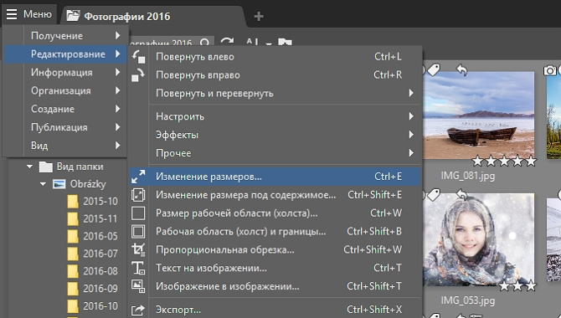Select the boat photo thumbnail IMG_081.jpg
The image size is (561, 318).
pyautogui.click(x=479, y=115)
